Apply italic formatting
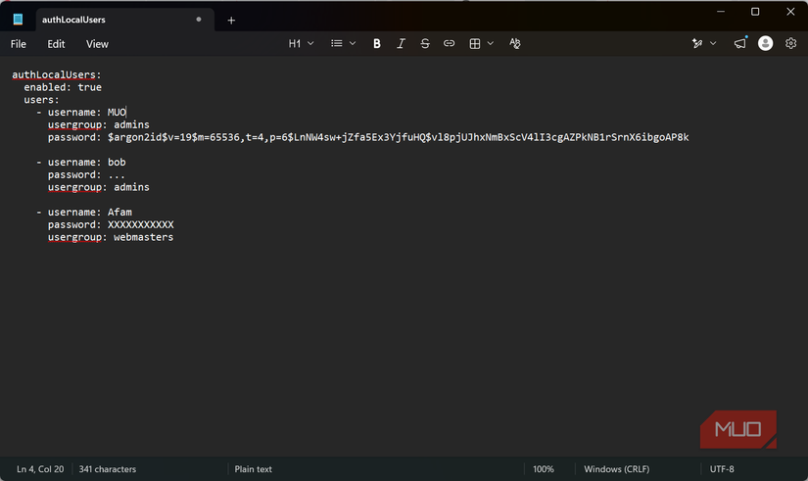 [401, 44]
